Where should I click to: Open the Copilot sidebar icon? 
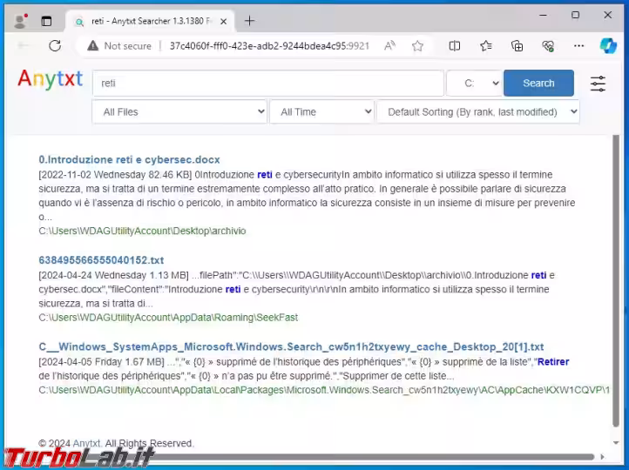click(608, 46)
